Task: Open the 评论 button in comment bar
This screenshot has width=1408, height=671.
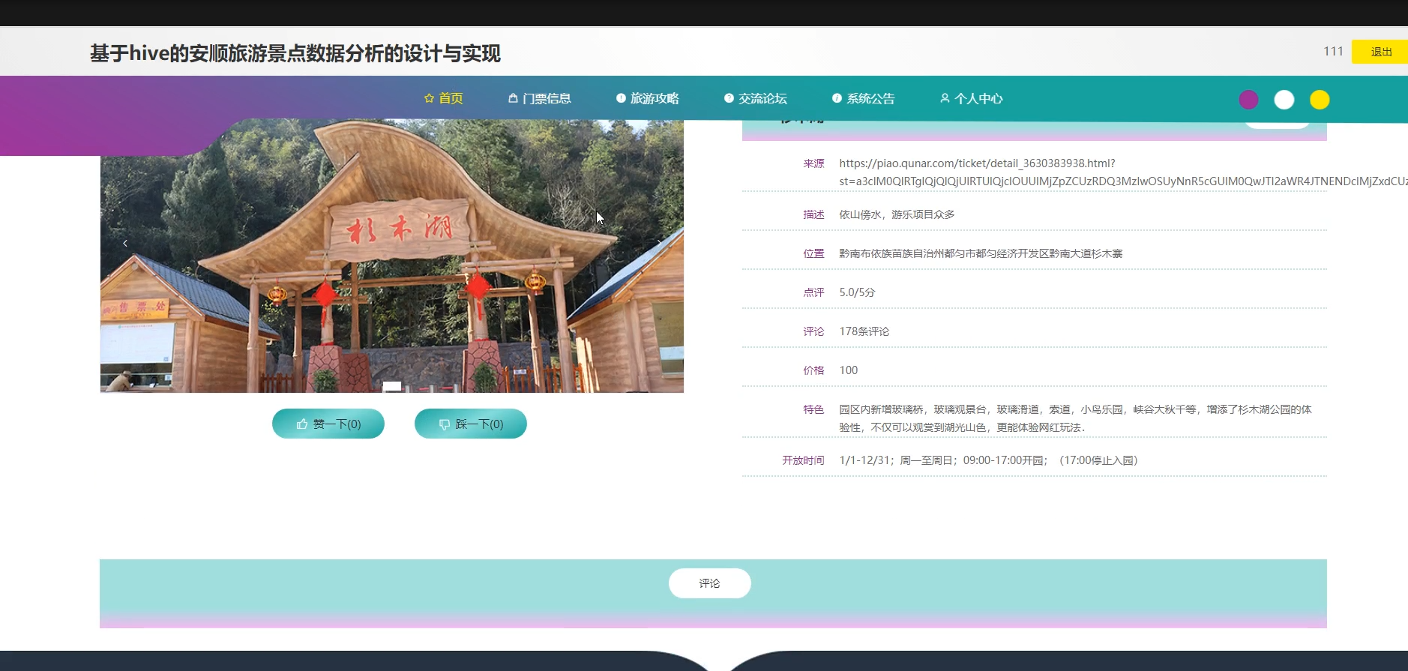Action: click(710, 583)
